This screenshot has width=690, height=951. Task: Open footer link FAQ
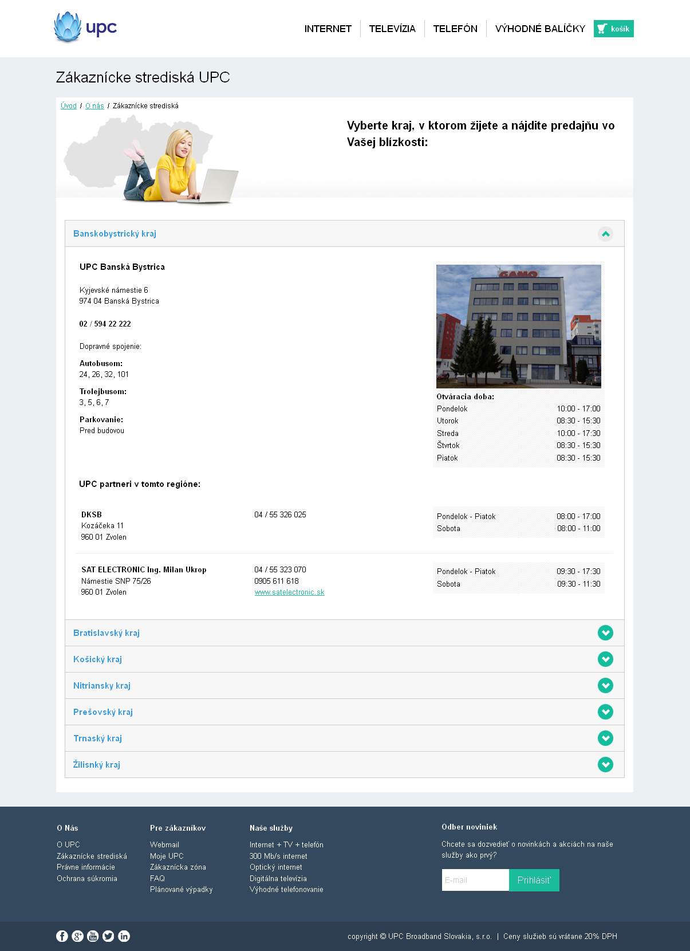(x=157, y=879)
